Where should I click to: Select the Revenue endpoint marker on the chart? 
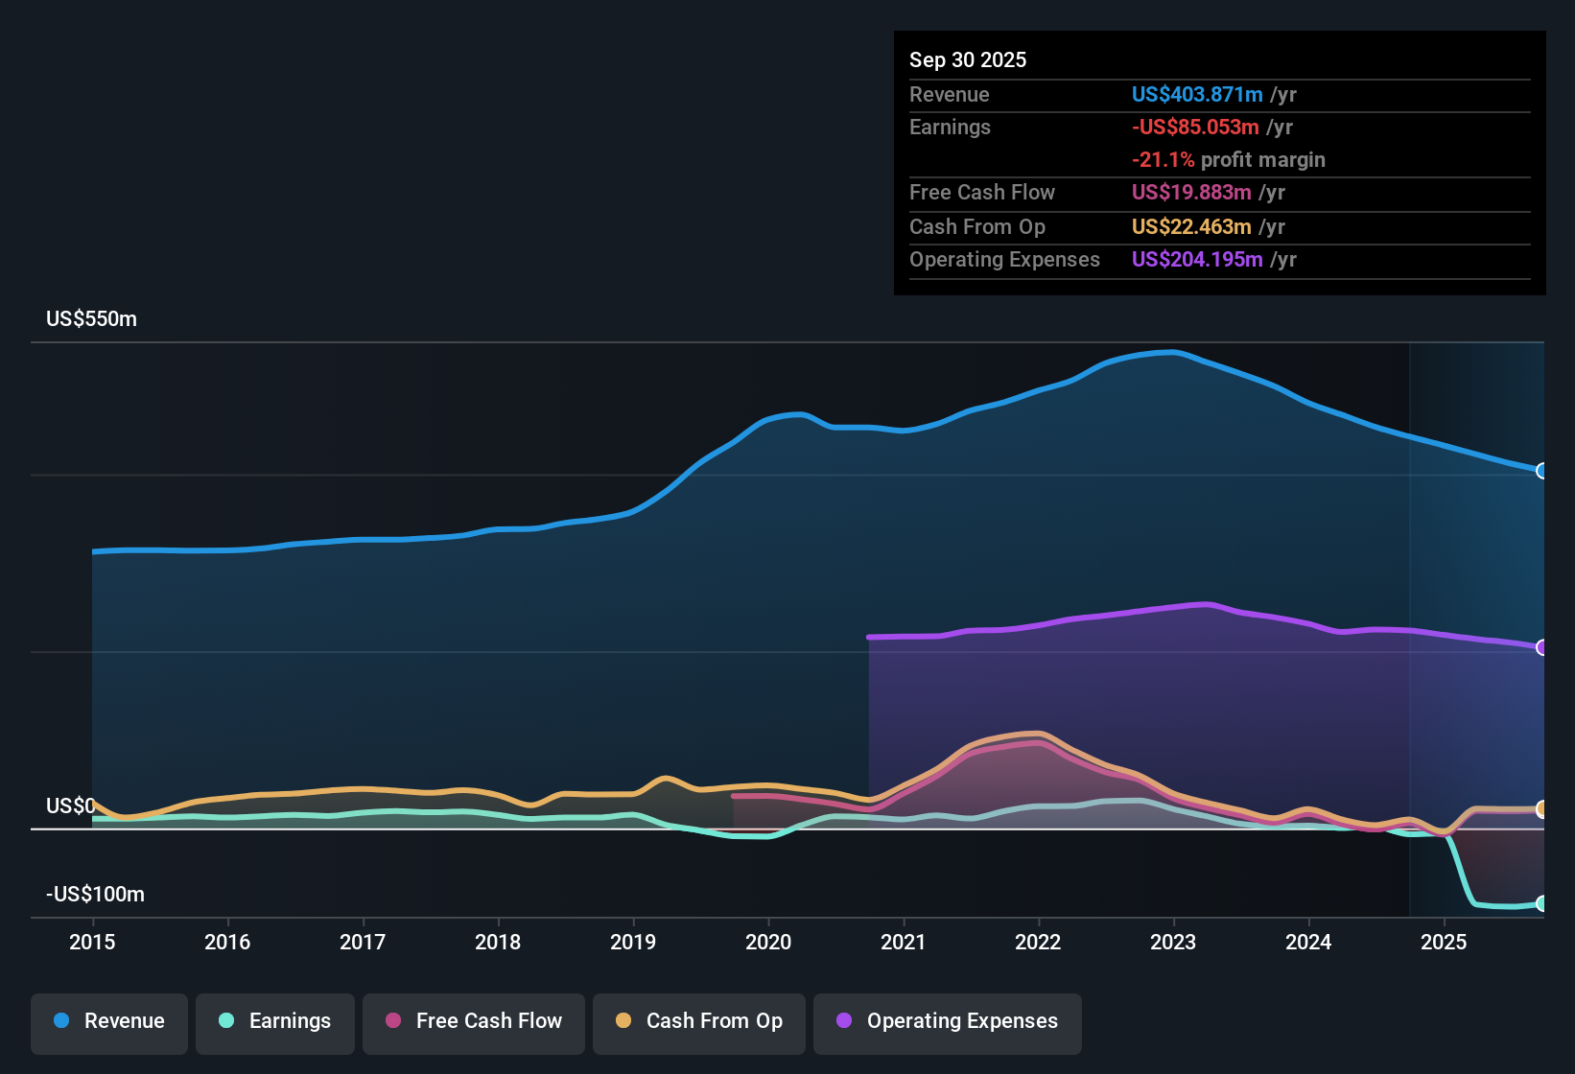[x=1540, y=471]
